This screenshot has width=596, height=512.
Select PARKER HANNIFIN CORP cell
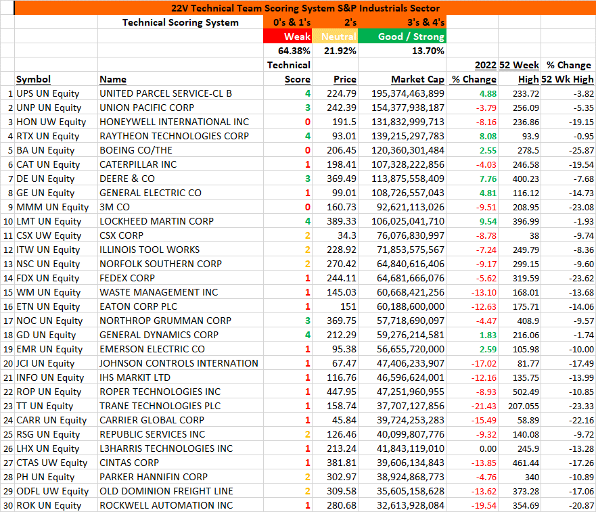180,477
